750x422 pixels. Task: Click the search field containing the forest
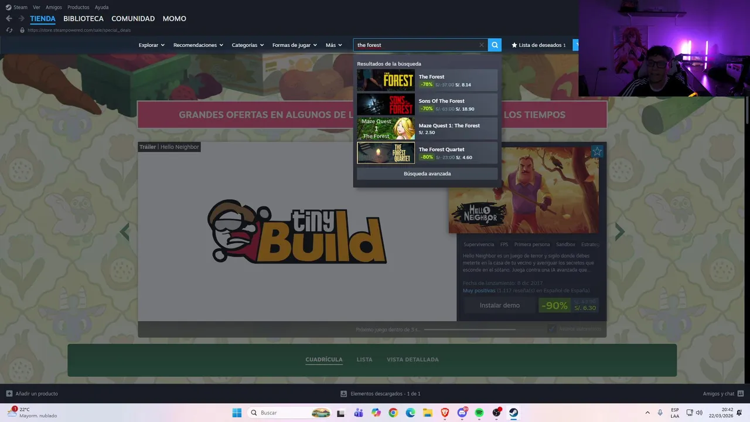click(421, 45)
